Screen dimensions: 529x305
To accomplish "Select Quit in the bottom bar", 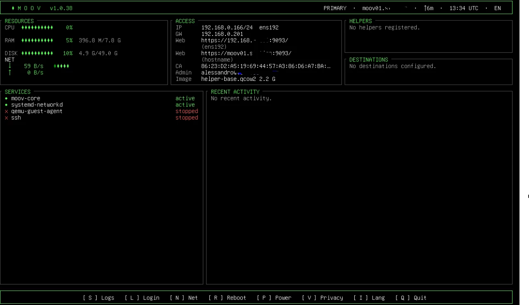I will (x=411, y=298).
